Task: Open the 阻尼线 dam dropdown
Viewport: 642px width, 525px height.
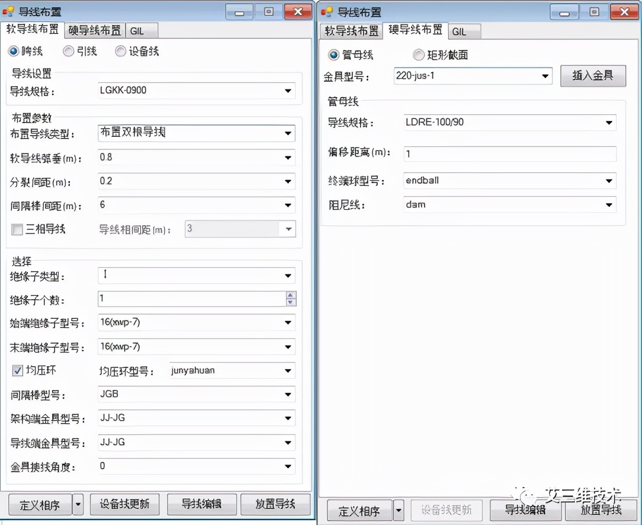Action: coord(609,205)
